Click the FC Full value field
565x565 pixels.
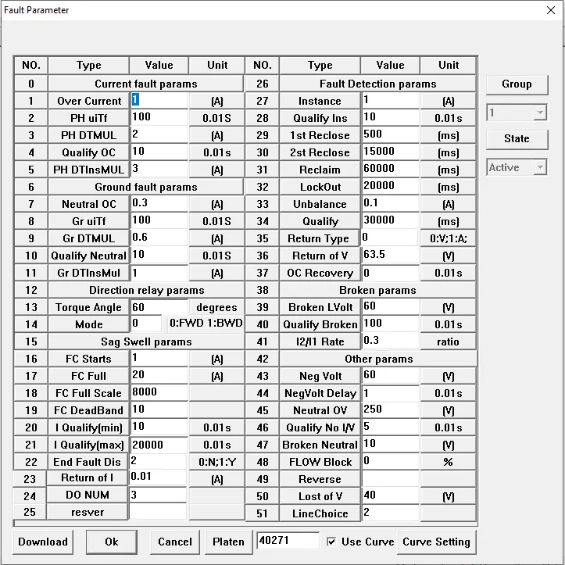point(159,375)
